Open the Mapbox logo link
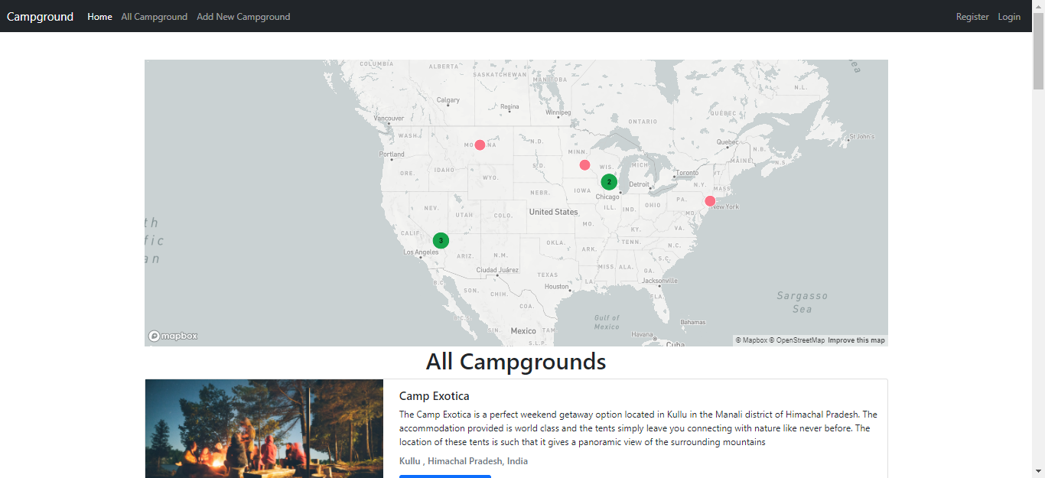1045x478 pixels. [173, 336]
